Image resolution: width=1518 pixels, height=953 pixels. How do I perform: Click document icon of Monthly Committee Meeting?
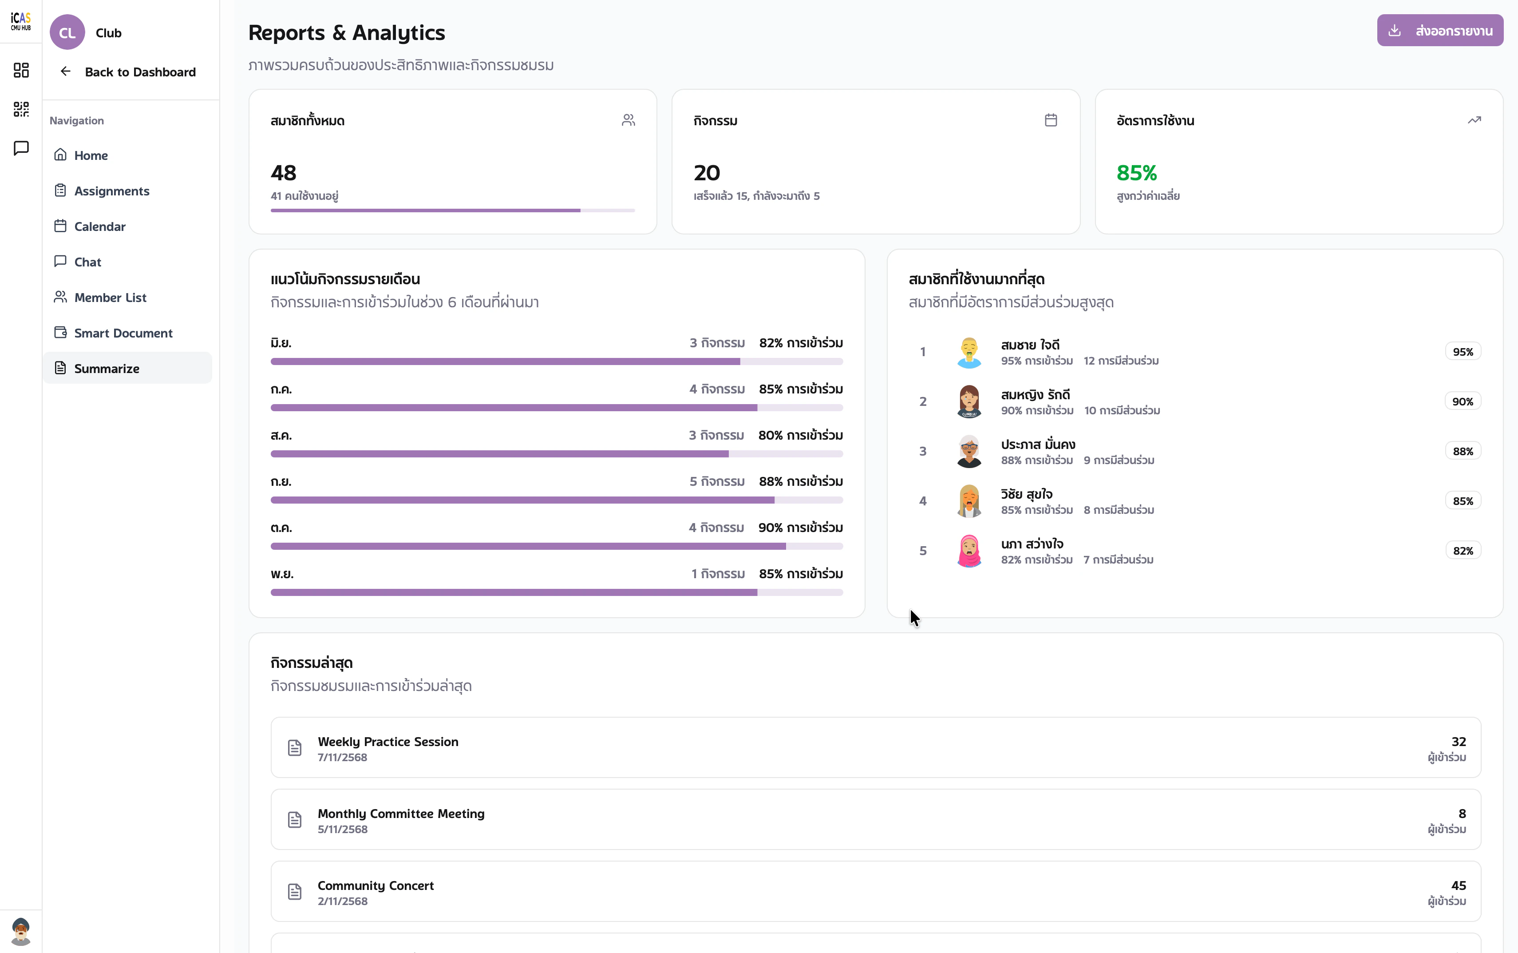pos(295,819)
